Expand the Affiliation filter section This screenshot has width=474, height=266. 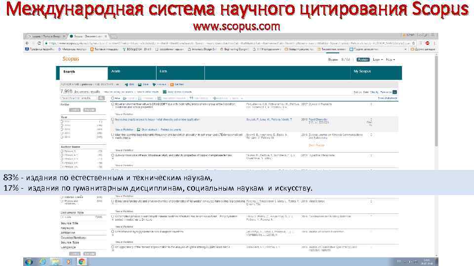pyautogui.click(x=68, y=233)
